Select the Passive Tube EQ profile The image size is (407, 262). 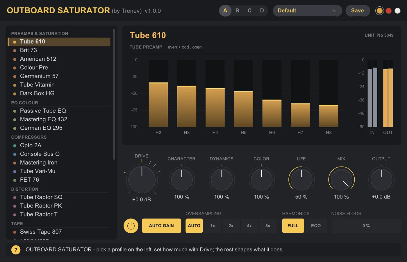pos(59,111)
